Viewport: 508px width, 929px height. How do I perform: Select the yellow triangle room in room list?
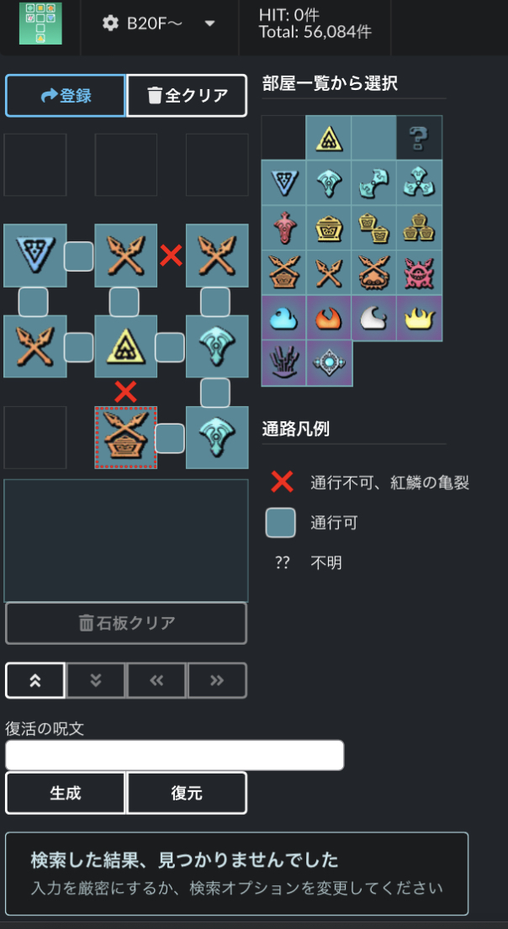tap(328, 137)
